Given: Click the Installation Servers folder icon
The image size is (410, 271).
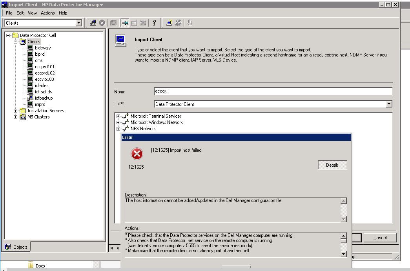Looking at the screenshot, I should click(23, 111).
